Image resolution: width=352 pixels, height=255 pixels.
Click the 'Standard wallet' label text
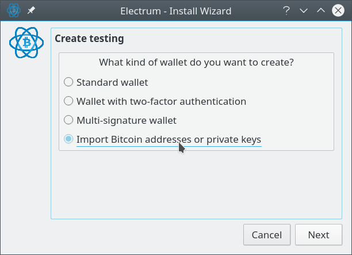(x=112, y=82)
